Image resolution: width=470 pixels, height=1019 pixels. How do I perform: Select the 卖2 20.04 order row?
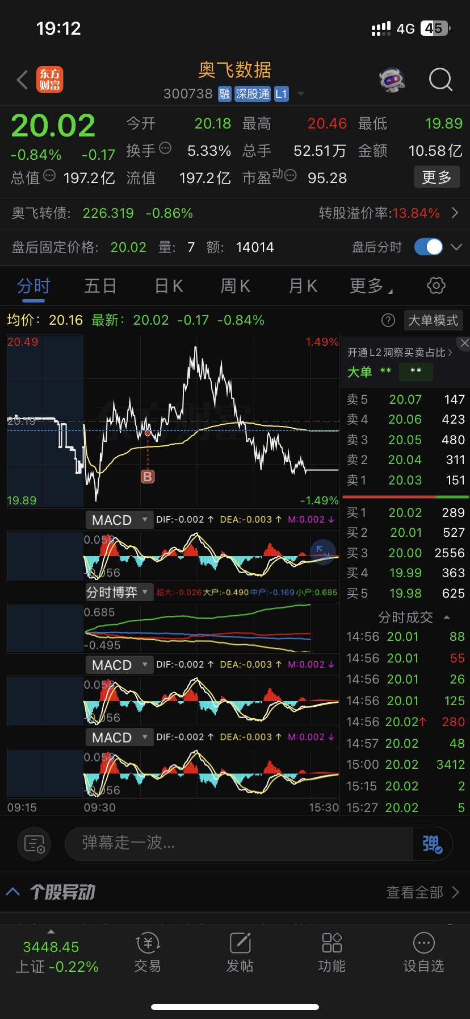tap(405, 459)
